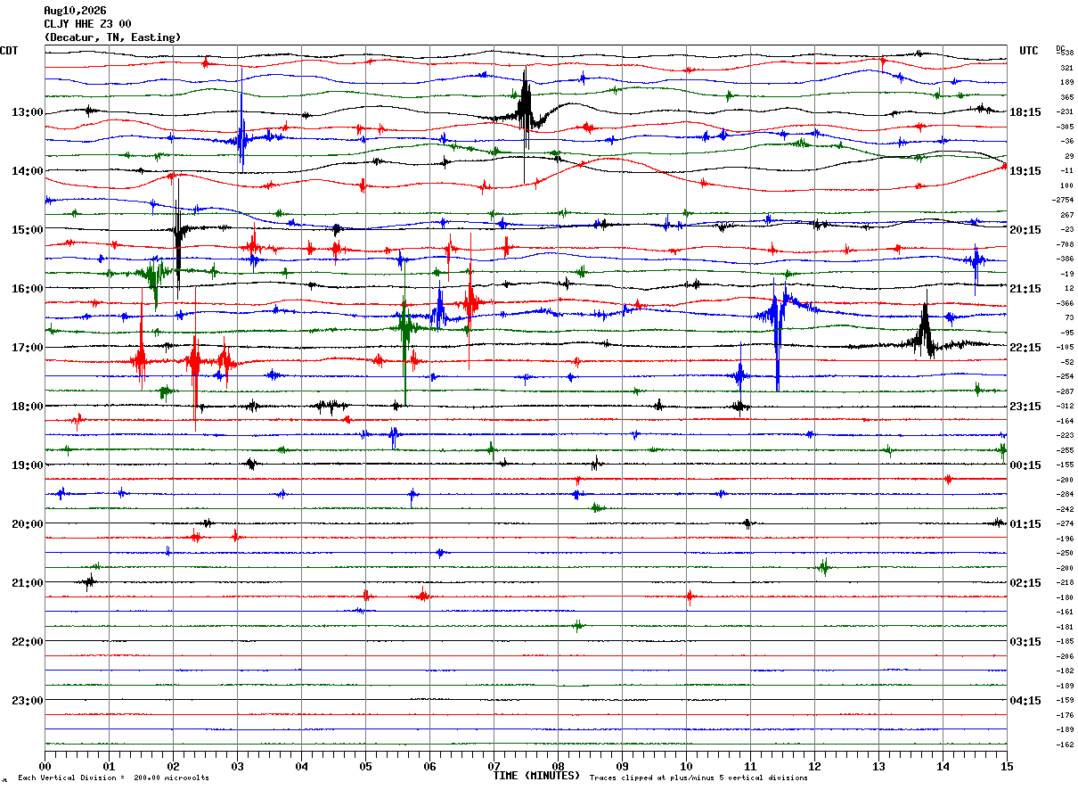Click the Traces clipped footer note
The height and width of the screenshot is (790, 1078).
pyautogui.click(x=698, y=778)
